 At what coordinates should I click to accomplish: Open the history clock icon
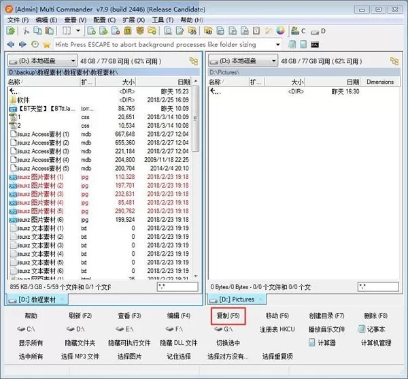click(35, 44)
